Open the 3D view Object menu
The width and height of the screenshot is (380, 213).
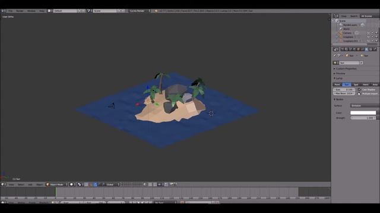[39, 185]
